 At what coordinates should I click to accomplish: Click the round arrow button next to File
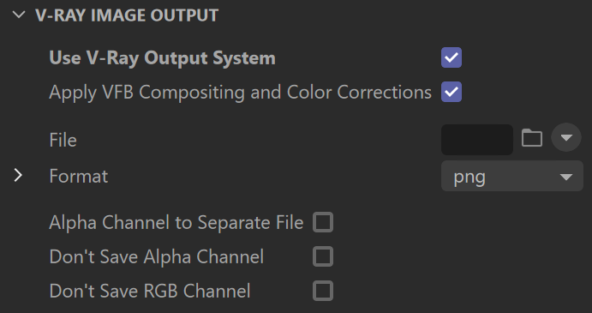tap(566, 137)
